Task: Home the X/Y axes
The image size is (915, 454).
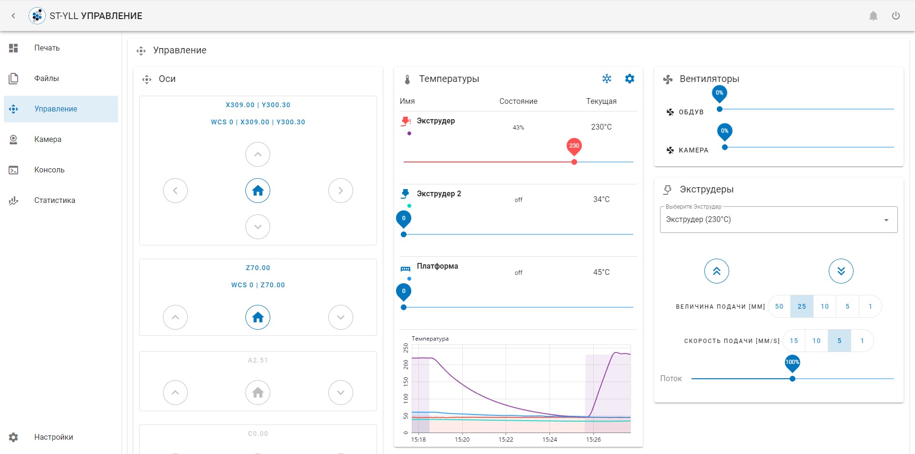Action: [258, 191]
